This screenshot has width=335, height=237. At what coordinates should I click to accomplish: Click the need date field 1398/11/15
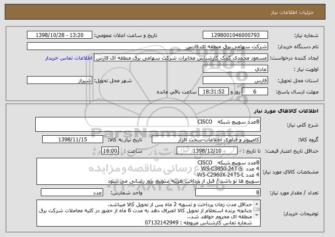pos(73,140)
